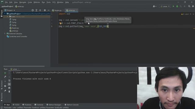Image resolution: width=195 pixels, height=109 pixels.
Task: Open the Python Console tool window
Action: tap(72, 105)
